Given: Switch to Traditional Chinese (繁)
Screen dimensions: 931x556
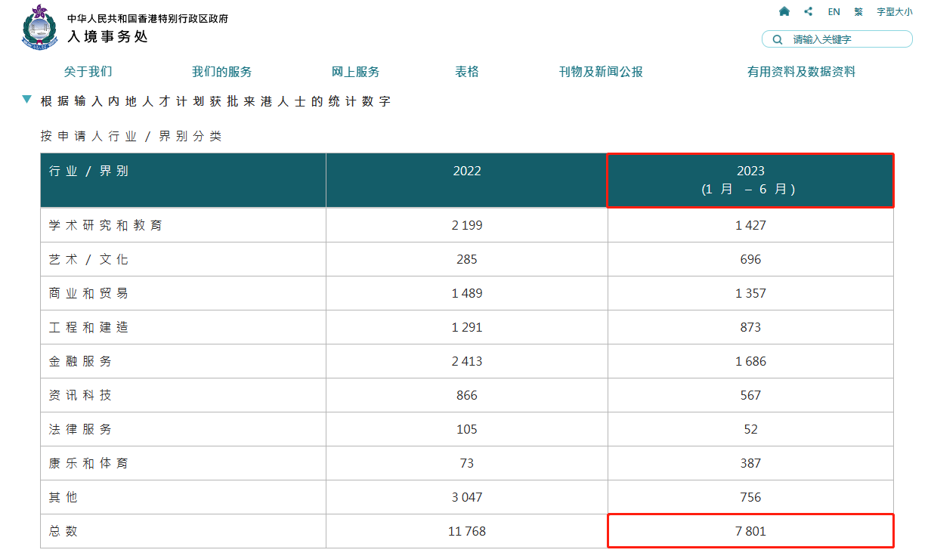Looking at the screenshot, I should click(x=858, y=12).
